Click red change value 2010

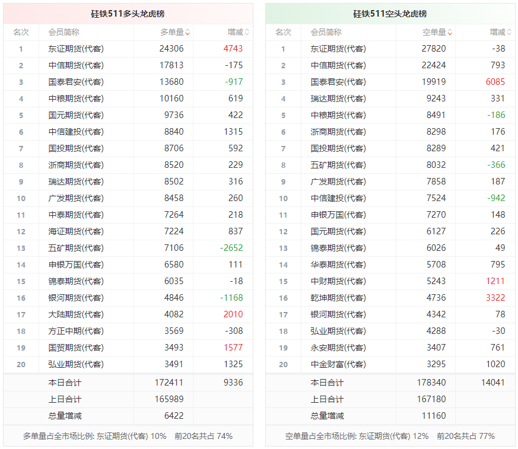[x=233, y=314]
